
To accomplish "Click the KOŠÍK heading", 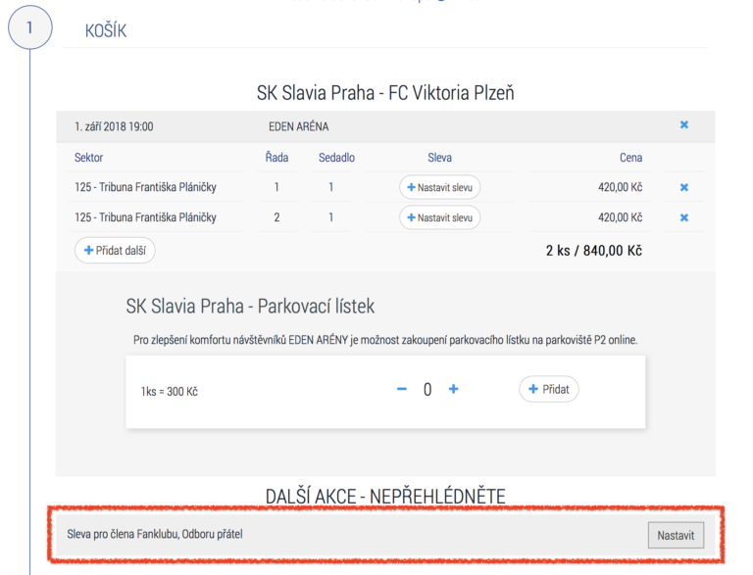I will click(x=106, y=30).
